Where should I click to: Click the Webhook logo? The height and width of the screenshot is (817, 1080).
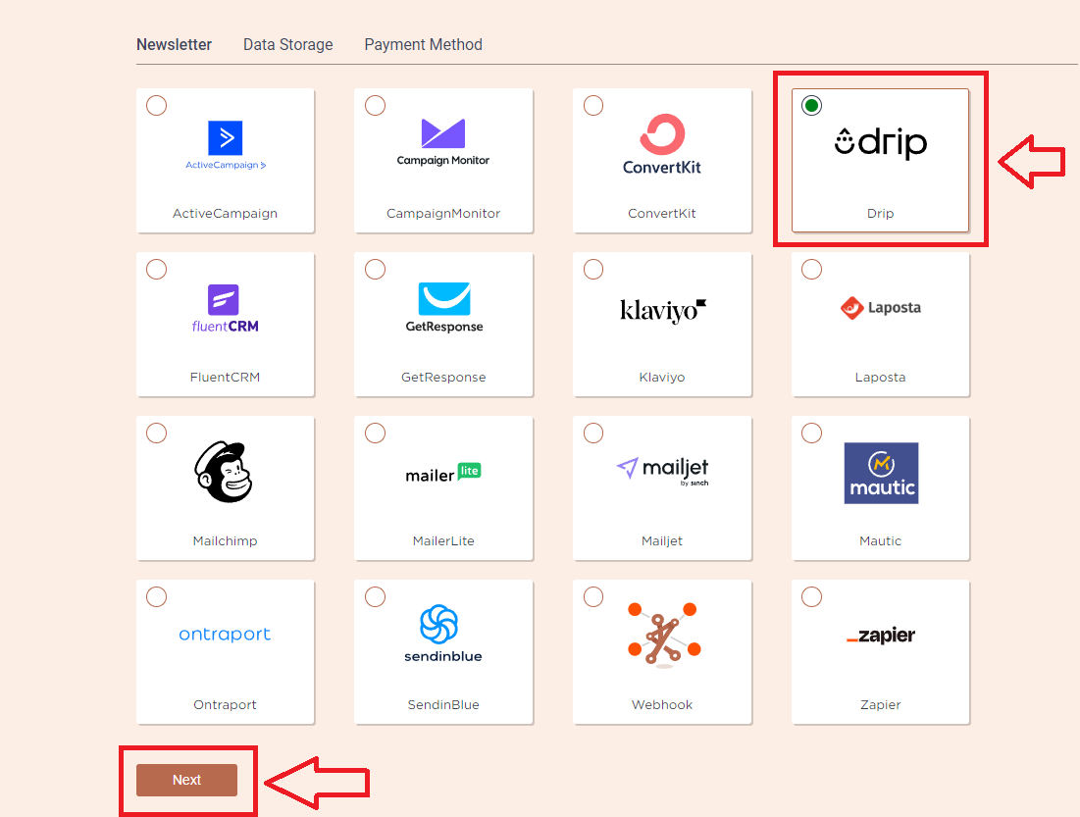pyautogui.click(x=664, y=636)
